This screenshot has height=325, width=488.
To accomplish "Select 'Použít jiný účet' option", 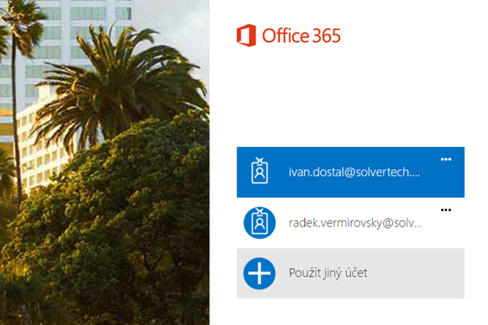I will click(x=350, y=273).
